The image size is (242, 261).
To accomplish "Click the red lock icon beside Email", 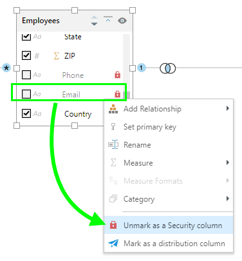I will point(117,94).
